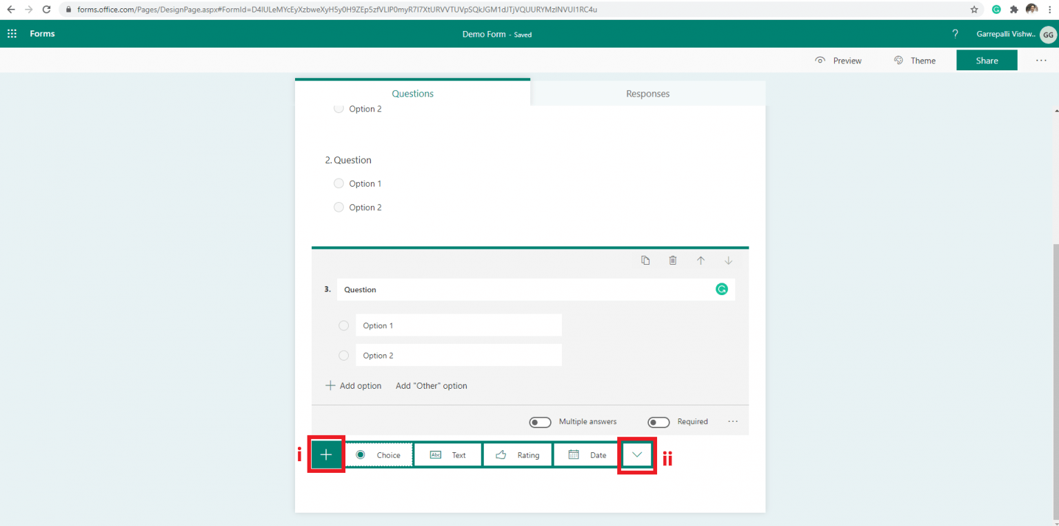
Task: Switch to the Questions tab
Action: (x=412, y=93)
